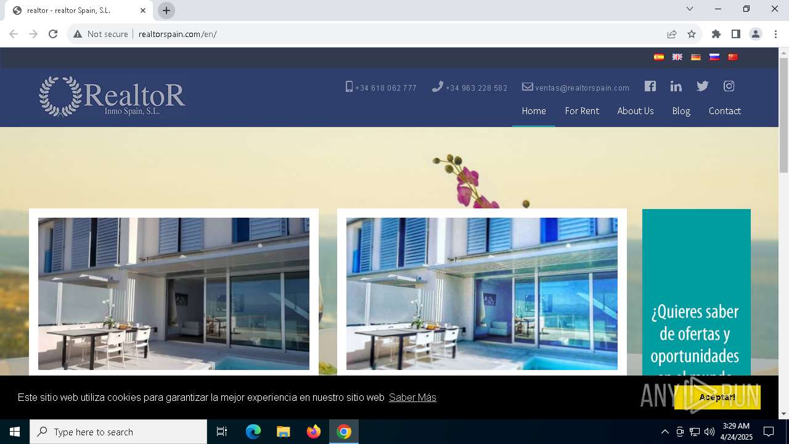Expand hidden system tray icons

[664, 432]
